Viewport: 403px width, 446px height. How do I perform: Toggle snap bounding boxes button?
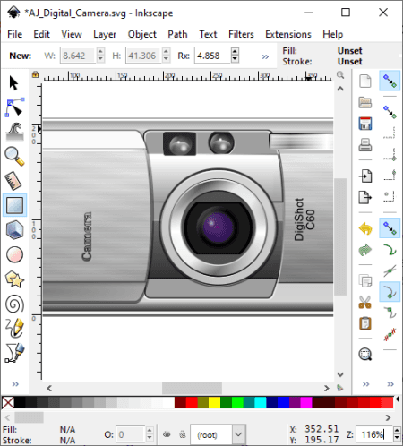[x=390, y=112]
